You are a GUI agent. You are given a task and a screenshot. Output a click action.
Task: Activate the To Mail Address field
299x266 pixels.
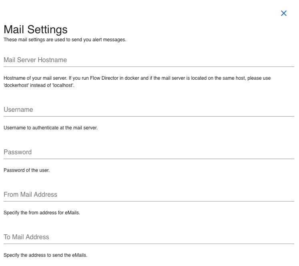point(148,237)
